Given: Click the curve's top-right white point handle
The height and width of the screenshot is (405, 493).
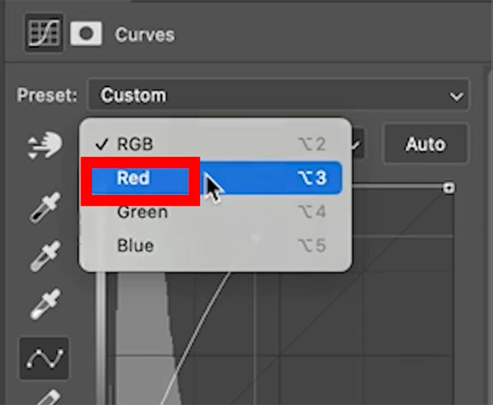Looking at the screenshot, I should pos(449,188).
